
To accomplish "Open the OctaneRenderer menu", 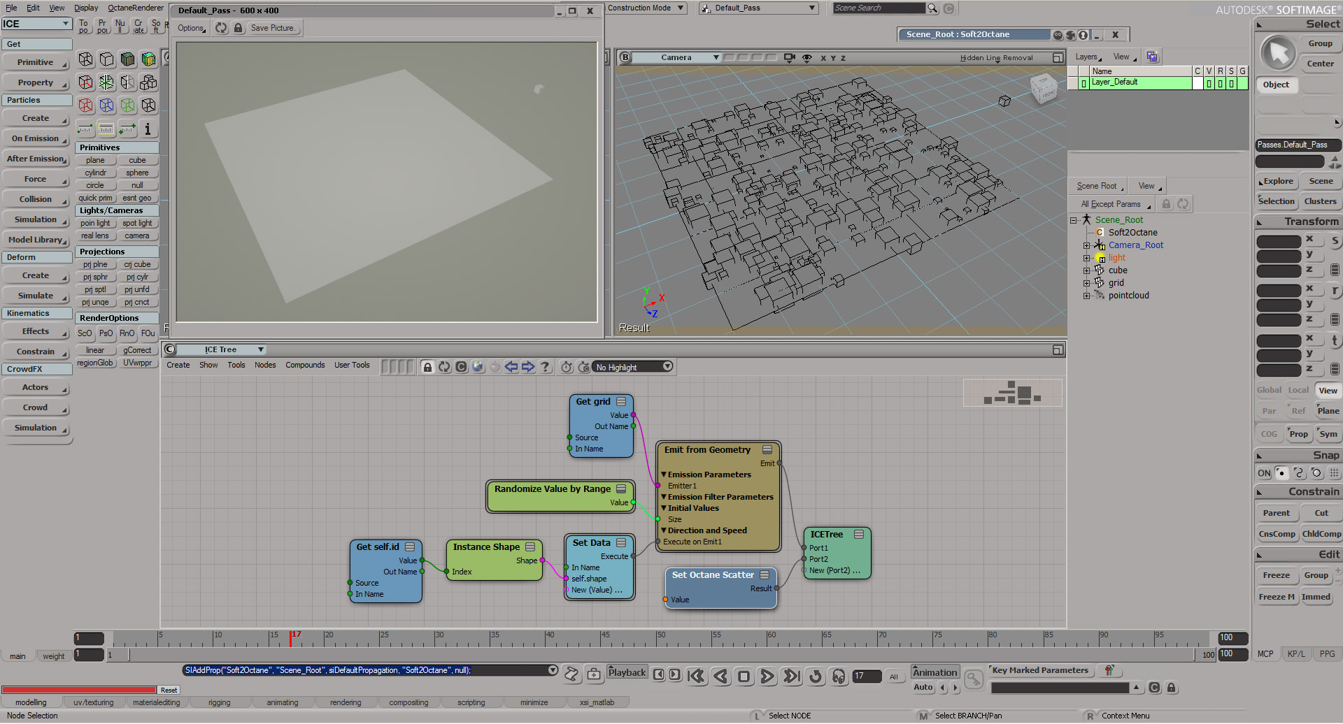I will tap(136, 8).
